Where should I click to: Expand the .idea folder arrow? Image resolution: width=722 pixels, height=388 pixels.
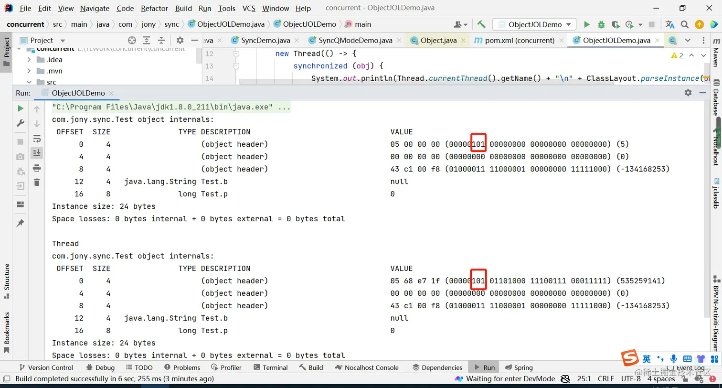point(29,60)
